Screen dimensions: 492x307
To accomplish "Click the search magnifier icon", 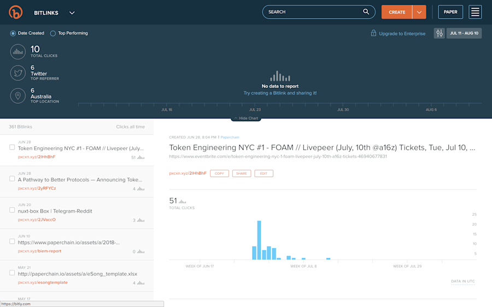I will (366, 11).
